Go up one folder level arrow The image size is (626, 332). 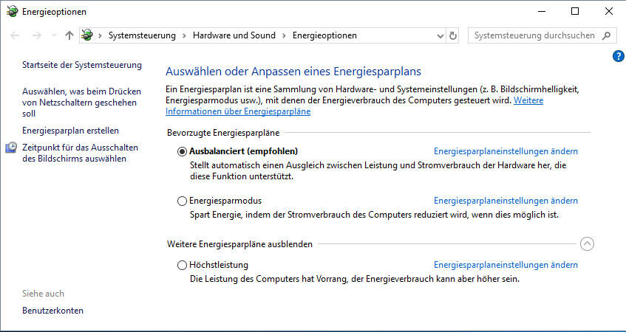[69, 35]
